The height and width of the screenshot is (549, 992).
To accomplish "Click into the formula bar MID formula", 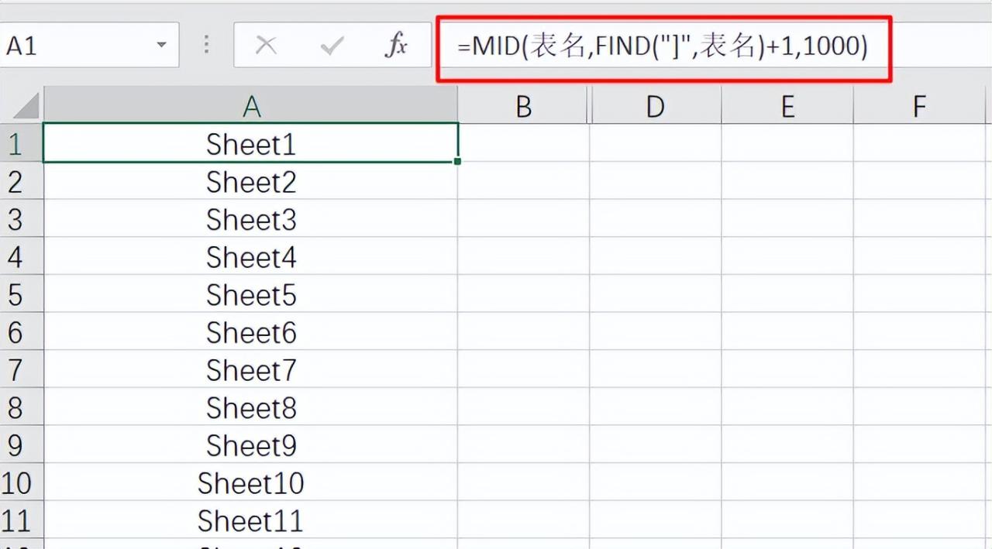I will point(663,46).
